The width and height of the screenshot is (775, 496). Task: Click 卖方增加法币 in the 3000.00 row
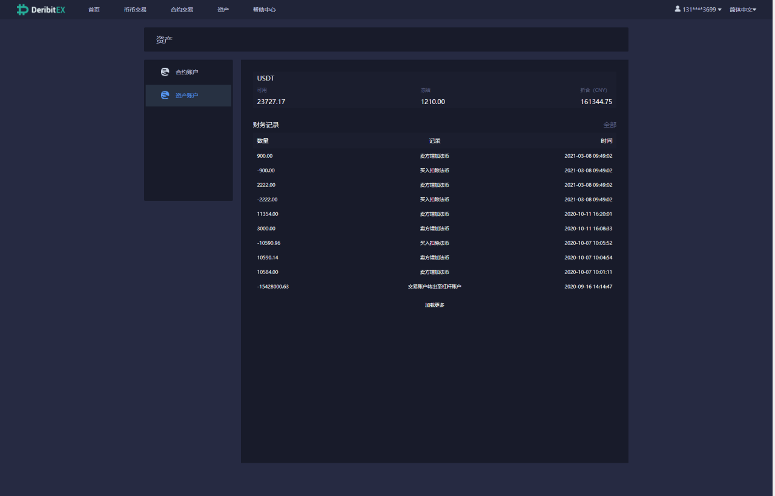[435, 229]
